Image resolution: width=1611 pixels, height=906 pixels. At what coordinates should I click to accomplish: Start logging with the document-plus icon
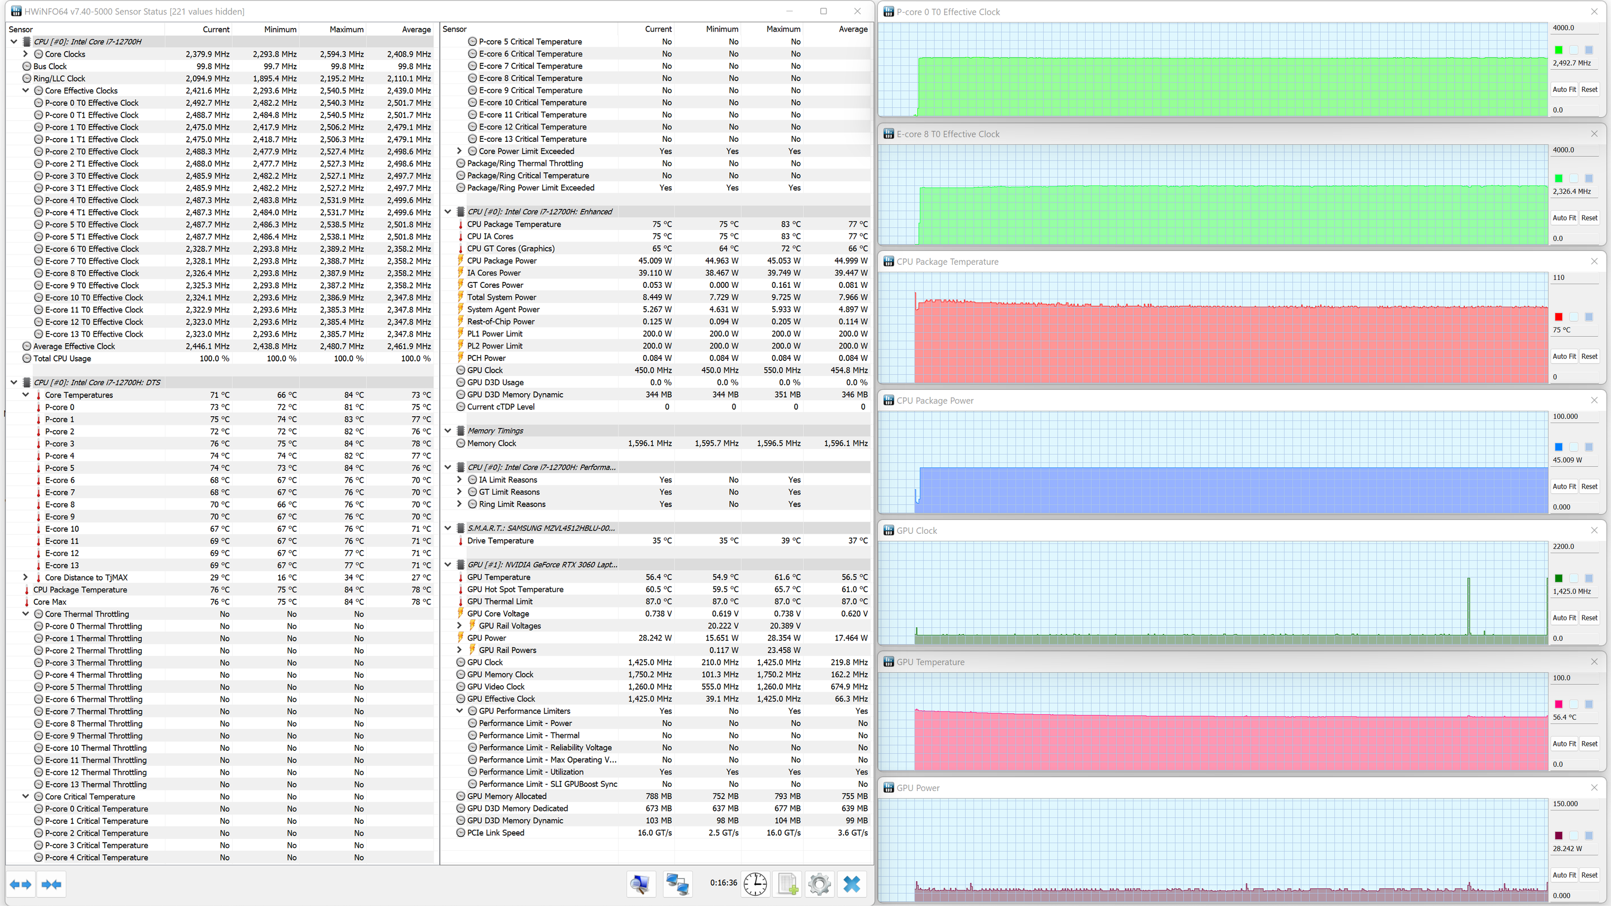[788, 883]
